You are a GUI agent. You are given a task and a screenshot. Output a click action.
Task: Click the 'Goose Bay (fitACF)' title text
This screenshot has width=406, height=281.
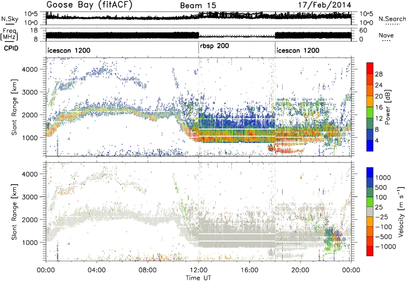pyautogui.click(x=89, y=5)
